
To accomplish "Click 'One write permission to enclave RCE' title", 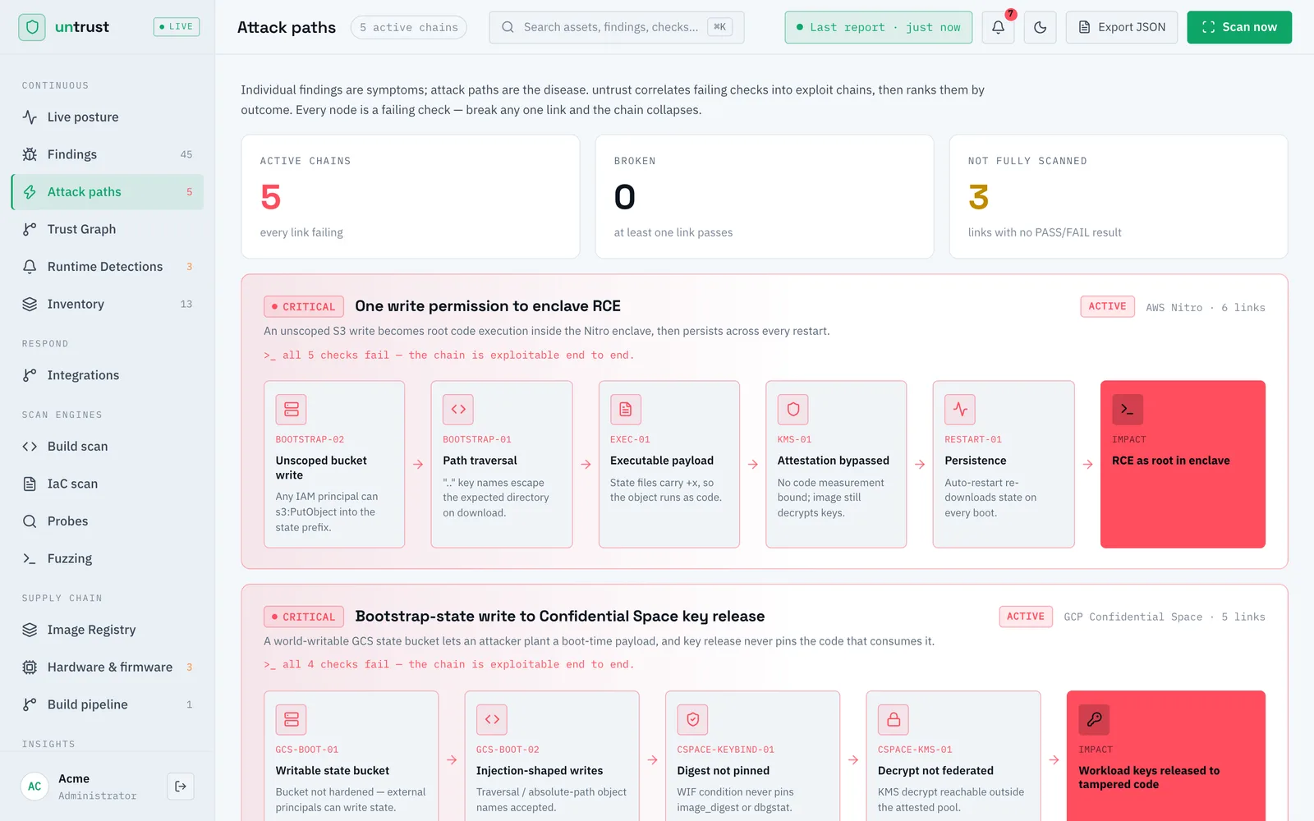I will point(488,306).
